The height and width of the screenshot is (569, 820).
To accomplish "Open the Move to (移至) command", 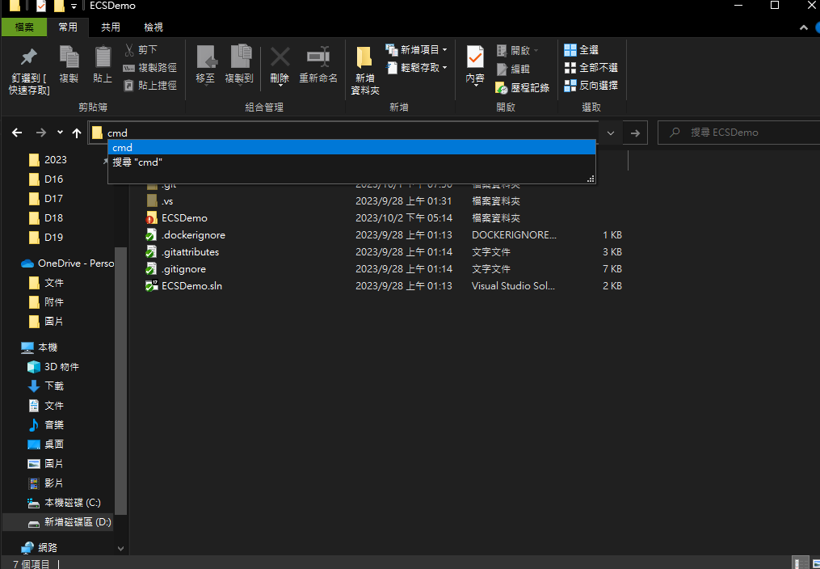I will [205, 65].
